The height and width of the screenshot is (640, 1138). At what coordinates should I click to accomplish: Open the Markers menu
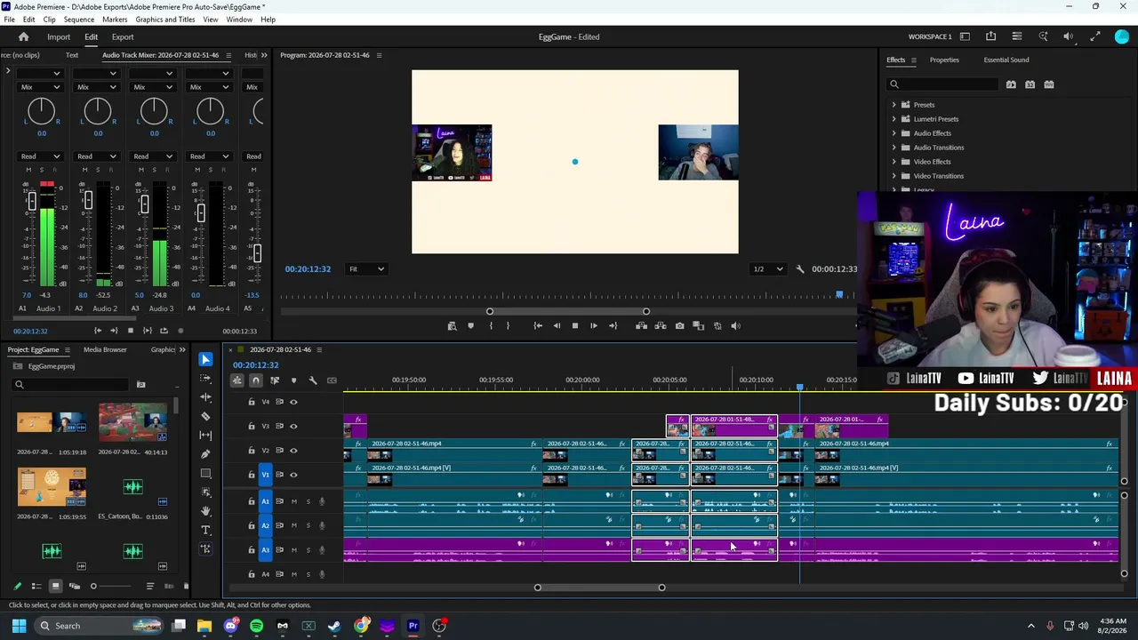[x=115, y=20]
